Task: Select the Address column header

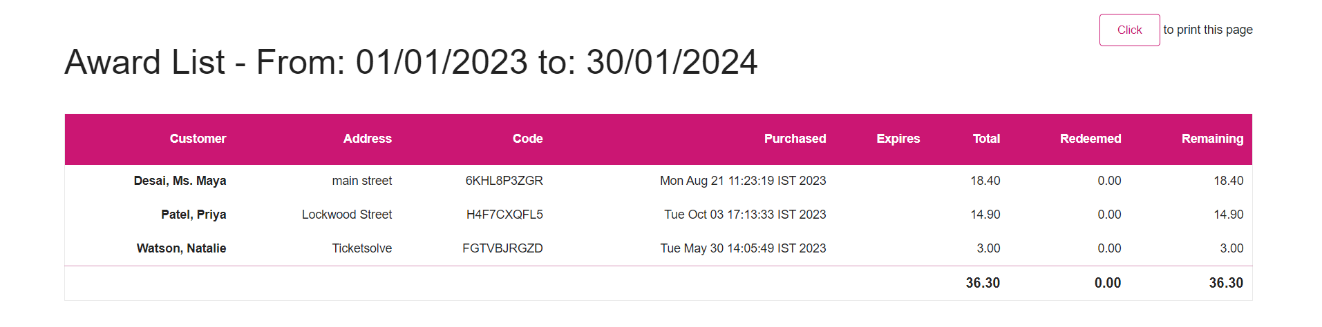Action: (x=367, y=139)
